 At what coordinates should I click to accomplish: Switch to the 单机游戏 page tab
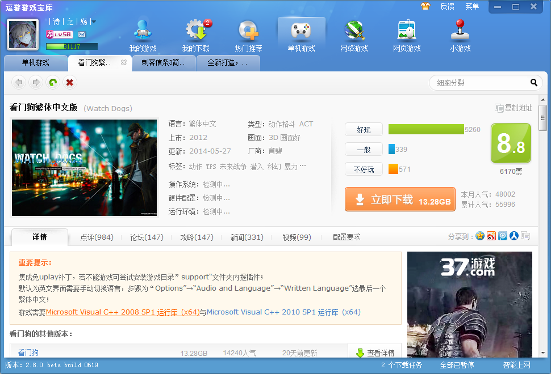[x=35, y=63]
